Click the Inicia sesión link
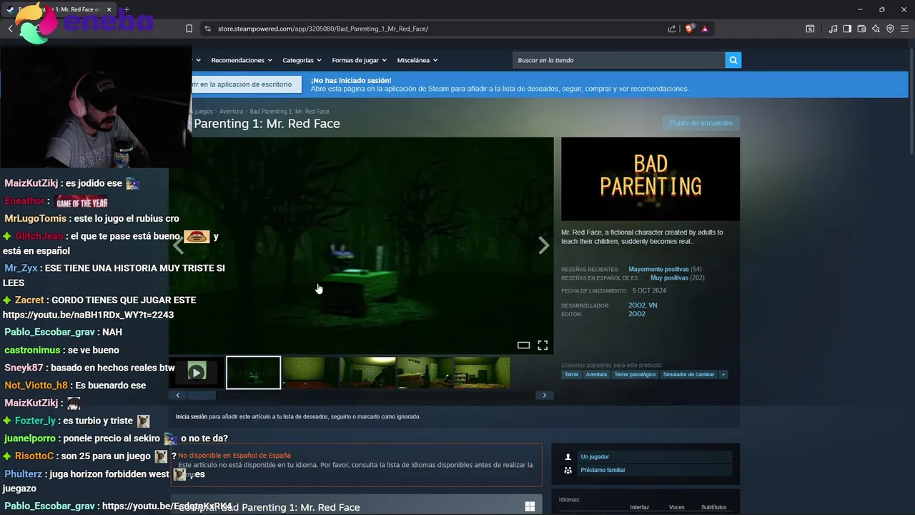This screenshot has height=515, width=915. (192, 416)
